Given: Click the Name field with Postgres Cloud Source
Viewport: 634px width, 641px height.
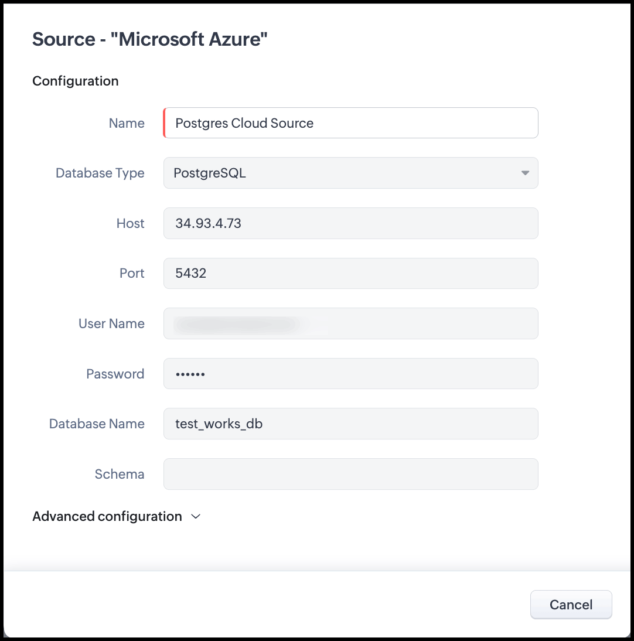Looking at the screenshot, I should [351, 123].
